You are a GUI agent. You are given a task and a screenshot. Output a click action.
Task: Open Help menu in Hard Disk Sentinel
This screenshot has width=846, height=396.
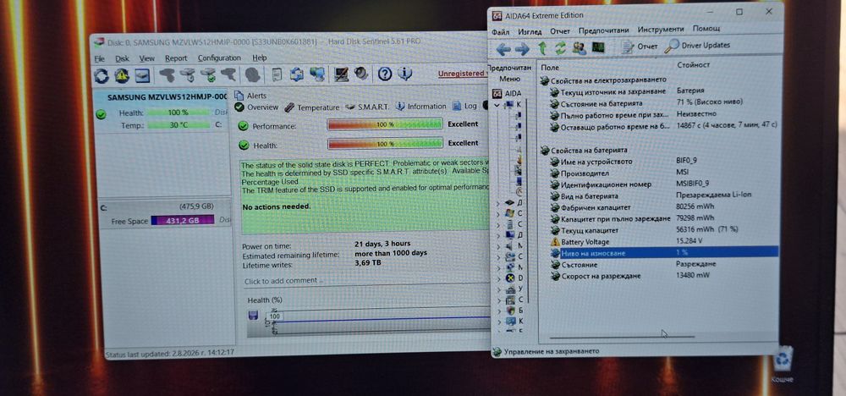point(260,58)
